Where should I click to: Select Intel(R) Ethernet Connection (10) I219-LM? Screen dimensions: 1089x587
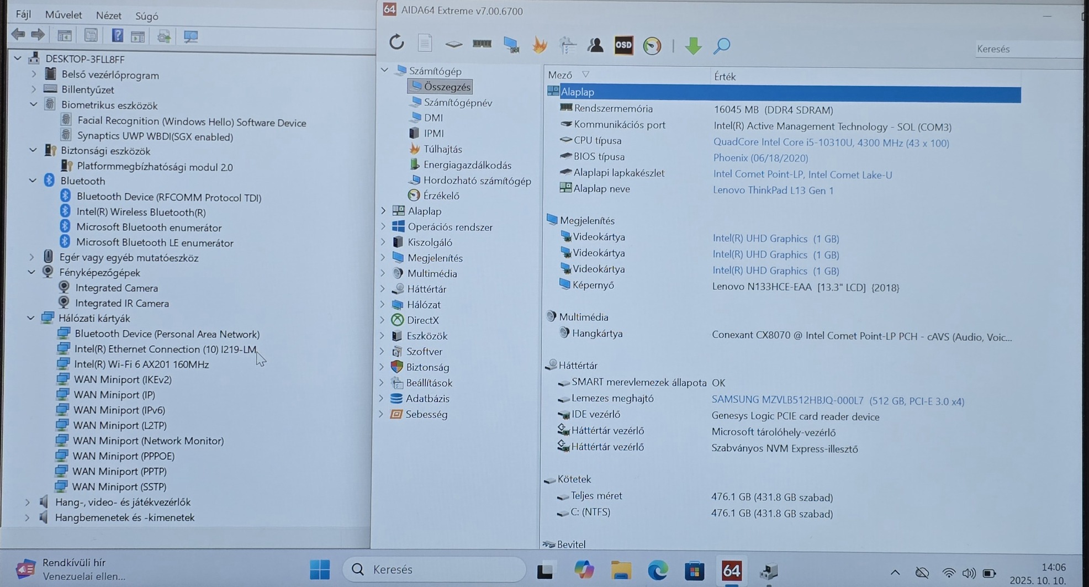(x=165, y=349)
